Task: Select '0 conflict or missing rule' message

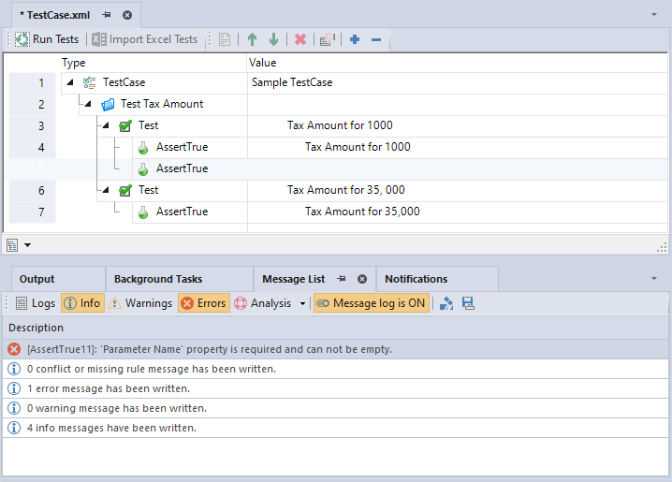Action: coord(336,369)
